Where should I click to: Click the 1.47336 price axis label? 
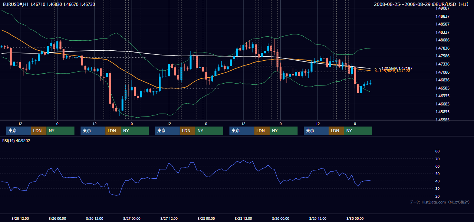[x=443, y=64]
